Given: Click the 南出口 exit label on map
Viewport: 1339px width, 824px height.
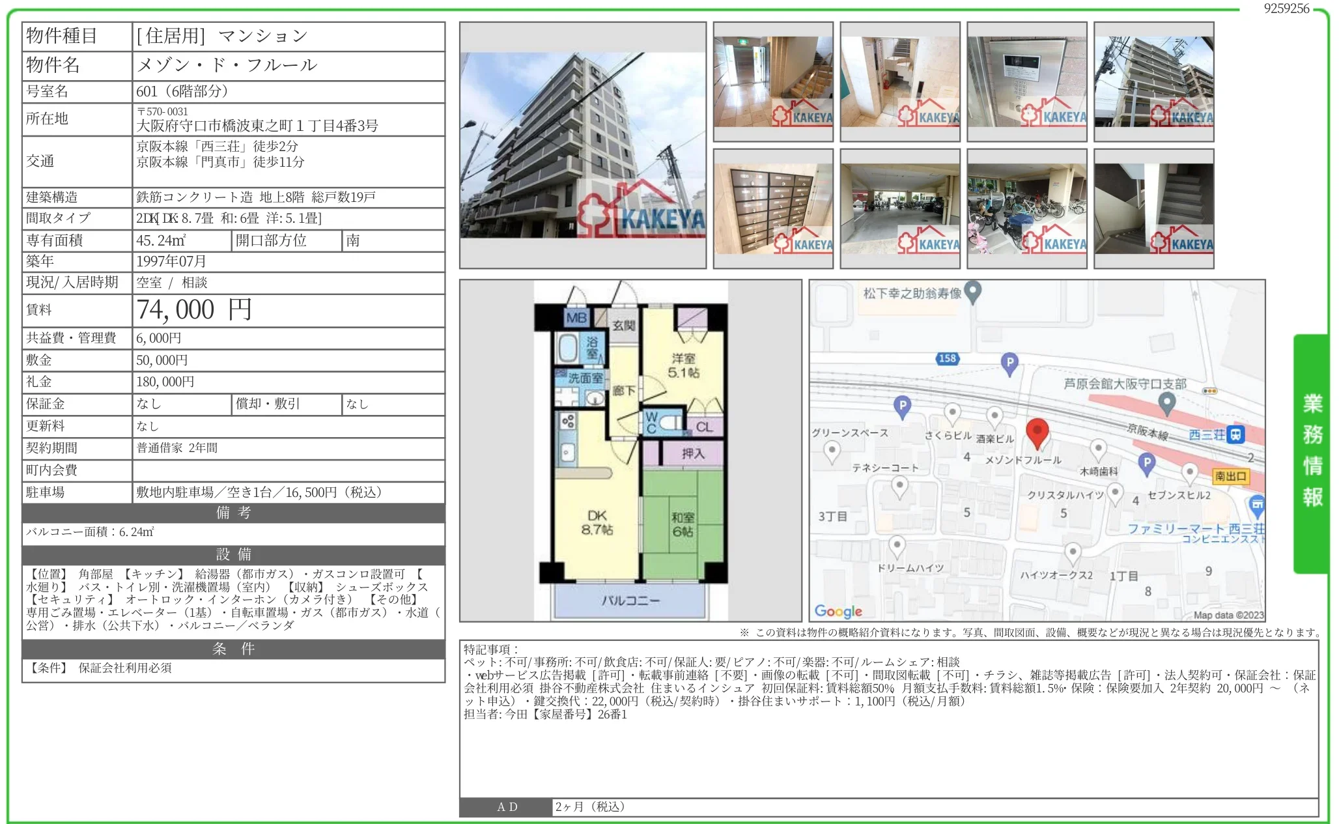Looking at the screenshot, I should point(1230,476).
